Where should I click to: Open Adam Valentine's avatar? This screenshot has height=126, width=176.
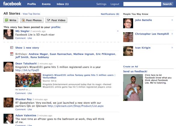point(8,118)
